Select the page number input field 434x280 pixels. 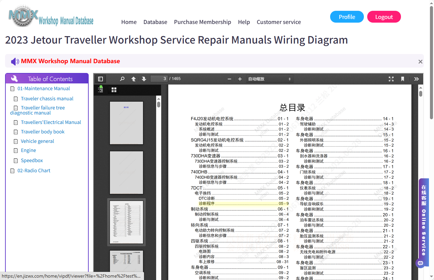pos(159,79)
